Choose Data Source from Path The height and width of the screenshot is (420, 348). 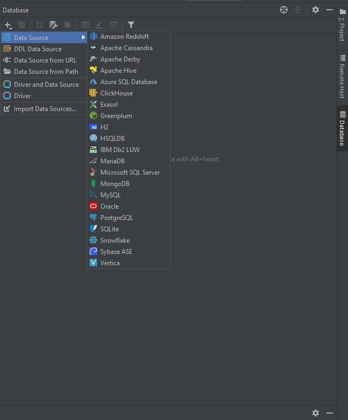click(x=44, y=72)
